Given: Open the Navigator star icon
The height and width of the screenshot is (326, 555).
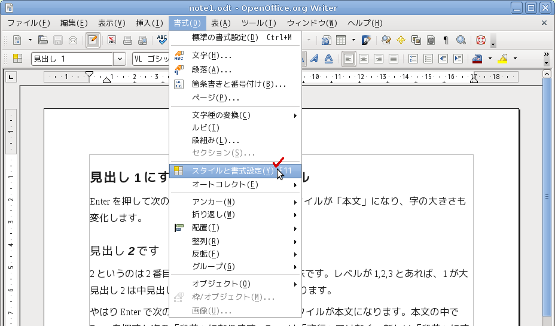Looking at the screenshot, I should coord(401,40).
